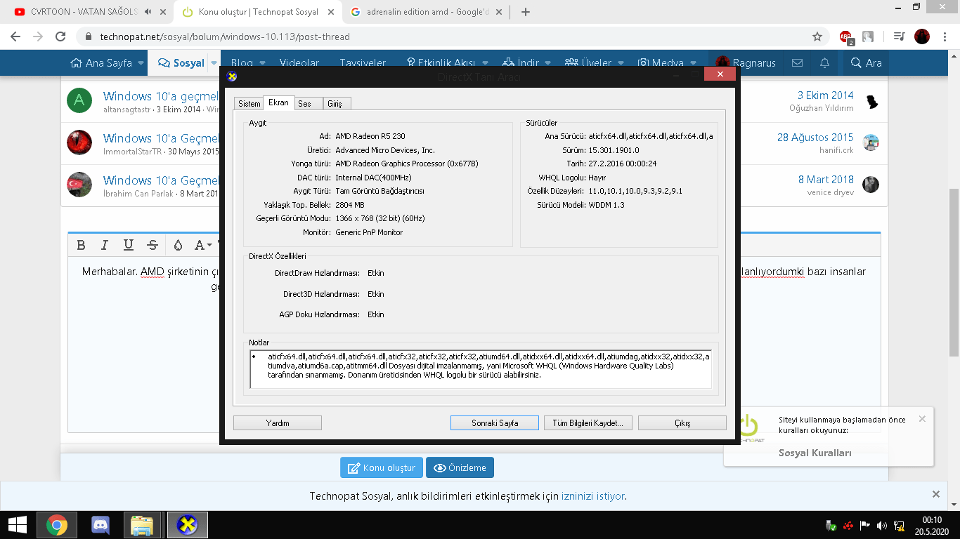Expand the Sosyal dropdown arrow
This screenshot has width=960, height=539.
point(214,63)
